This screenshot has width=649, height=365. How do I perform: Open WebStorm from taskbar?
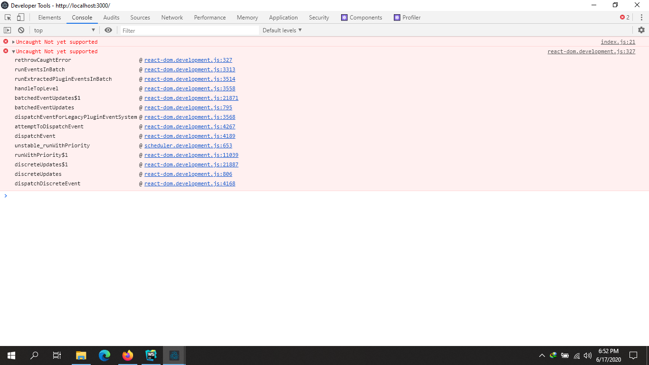151,355
